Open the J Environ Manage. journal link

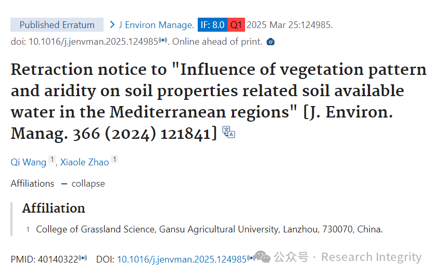click(x=157, y=25)
